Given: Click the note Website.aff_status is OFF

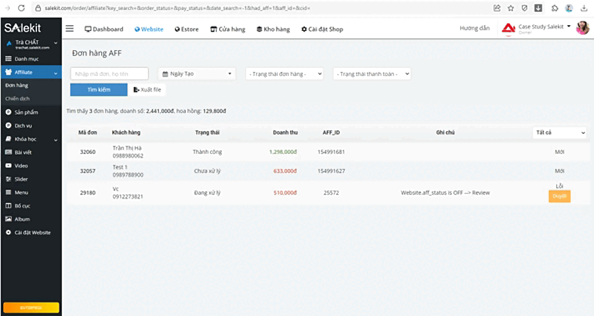Looking at the screenshot, I should click(x=445, y=193).
